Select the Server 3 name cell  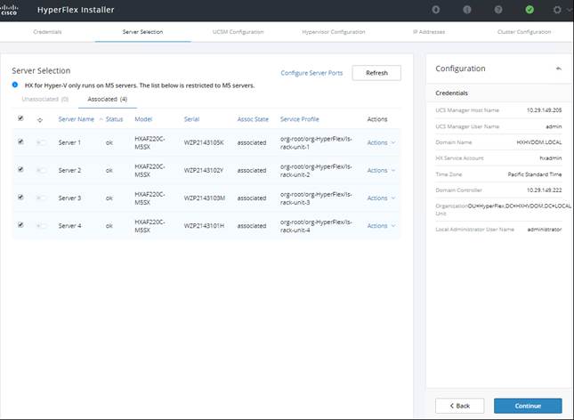coord(69,198)
